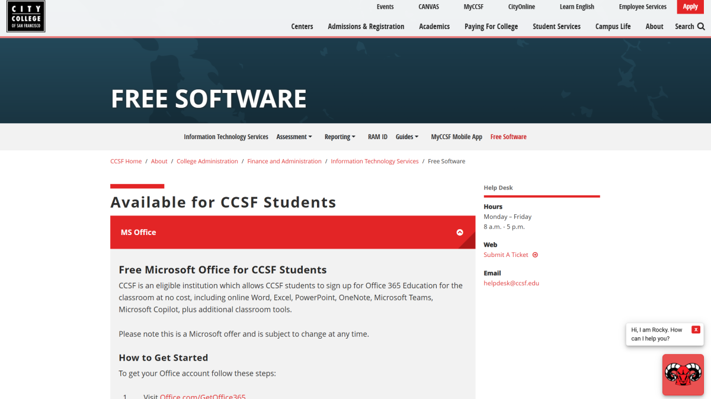The height and width of the screenshot is (399, 711).
Task: Click the Search label in the navigation
Action: coord(684,27)
